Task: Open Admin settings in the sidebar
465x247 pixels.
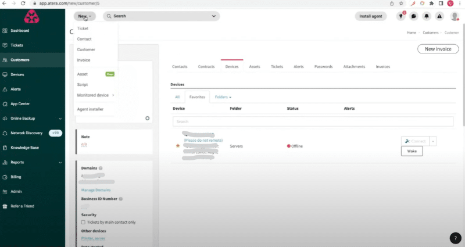Action: click(x=16, y=192)
